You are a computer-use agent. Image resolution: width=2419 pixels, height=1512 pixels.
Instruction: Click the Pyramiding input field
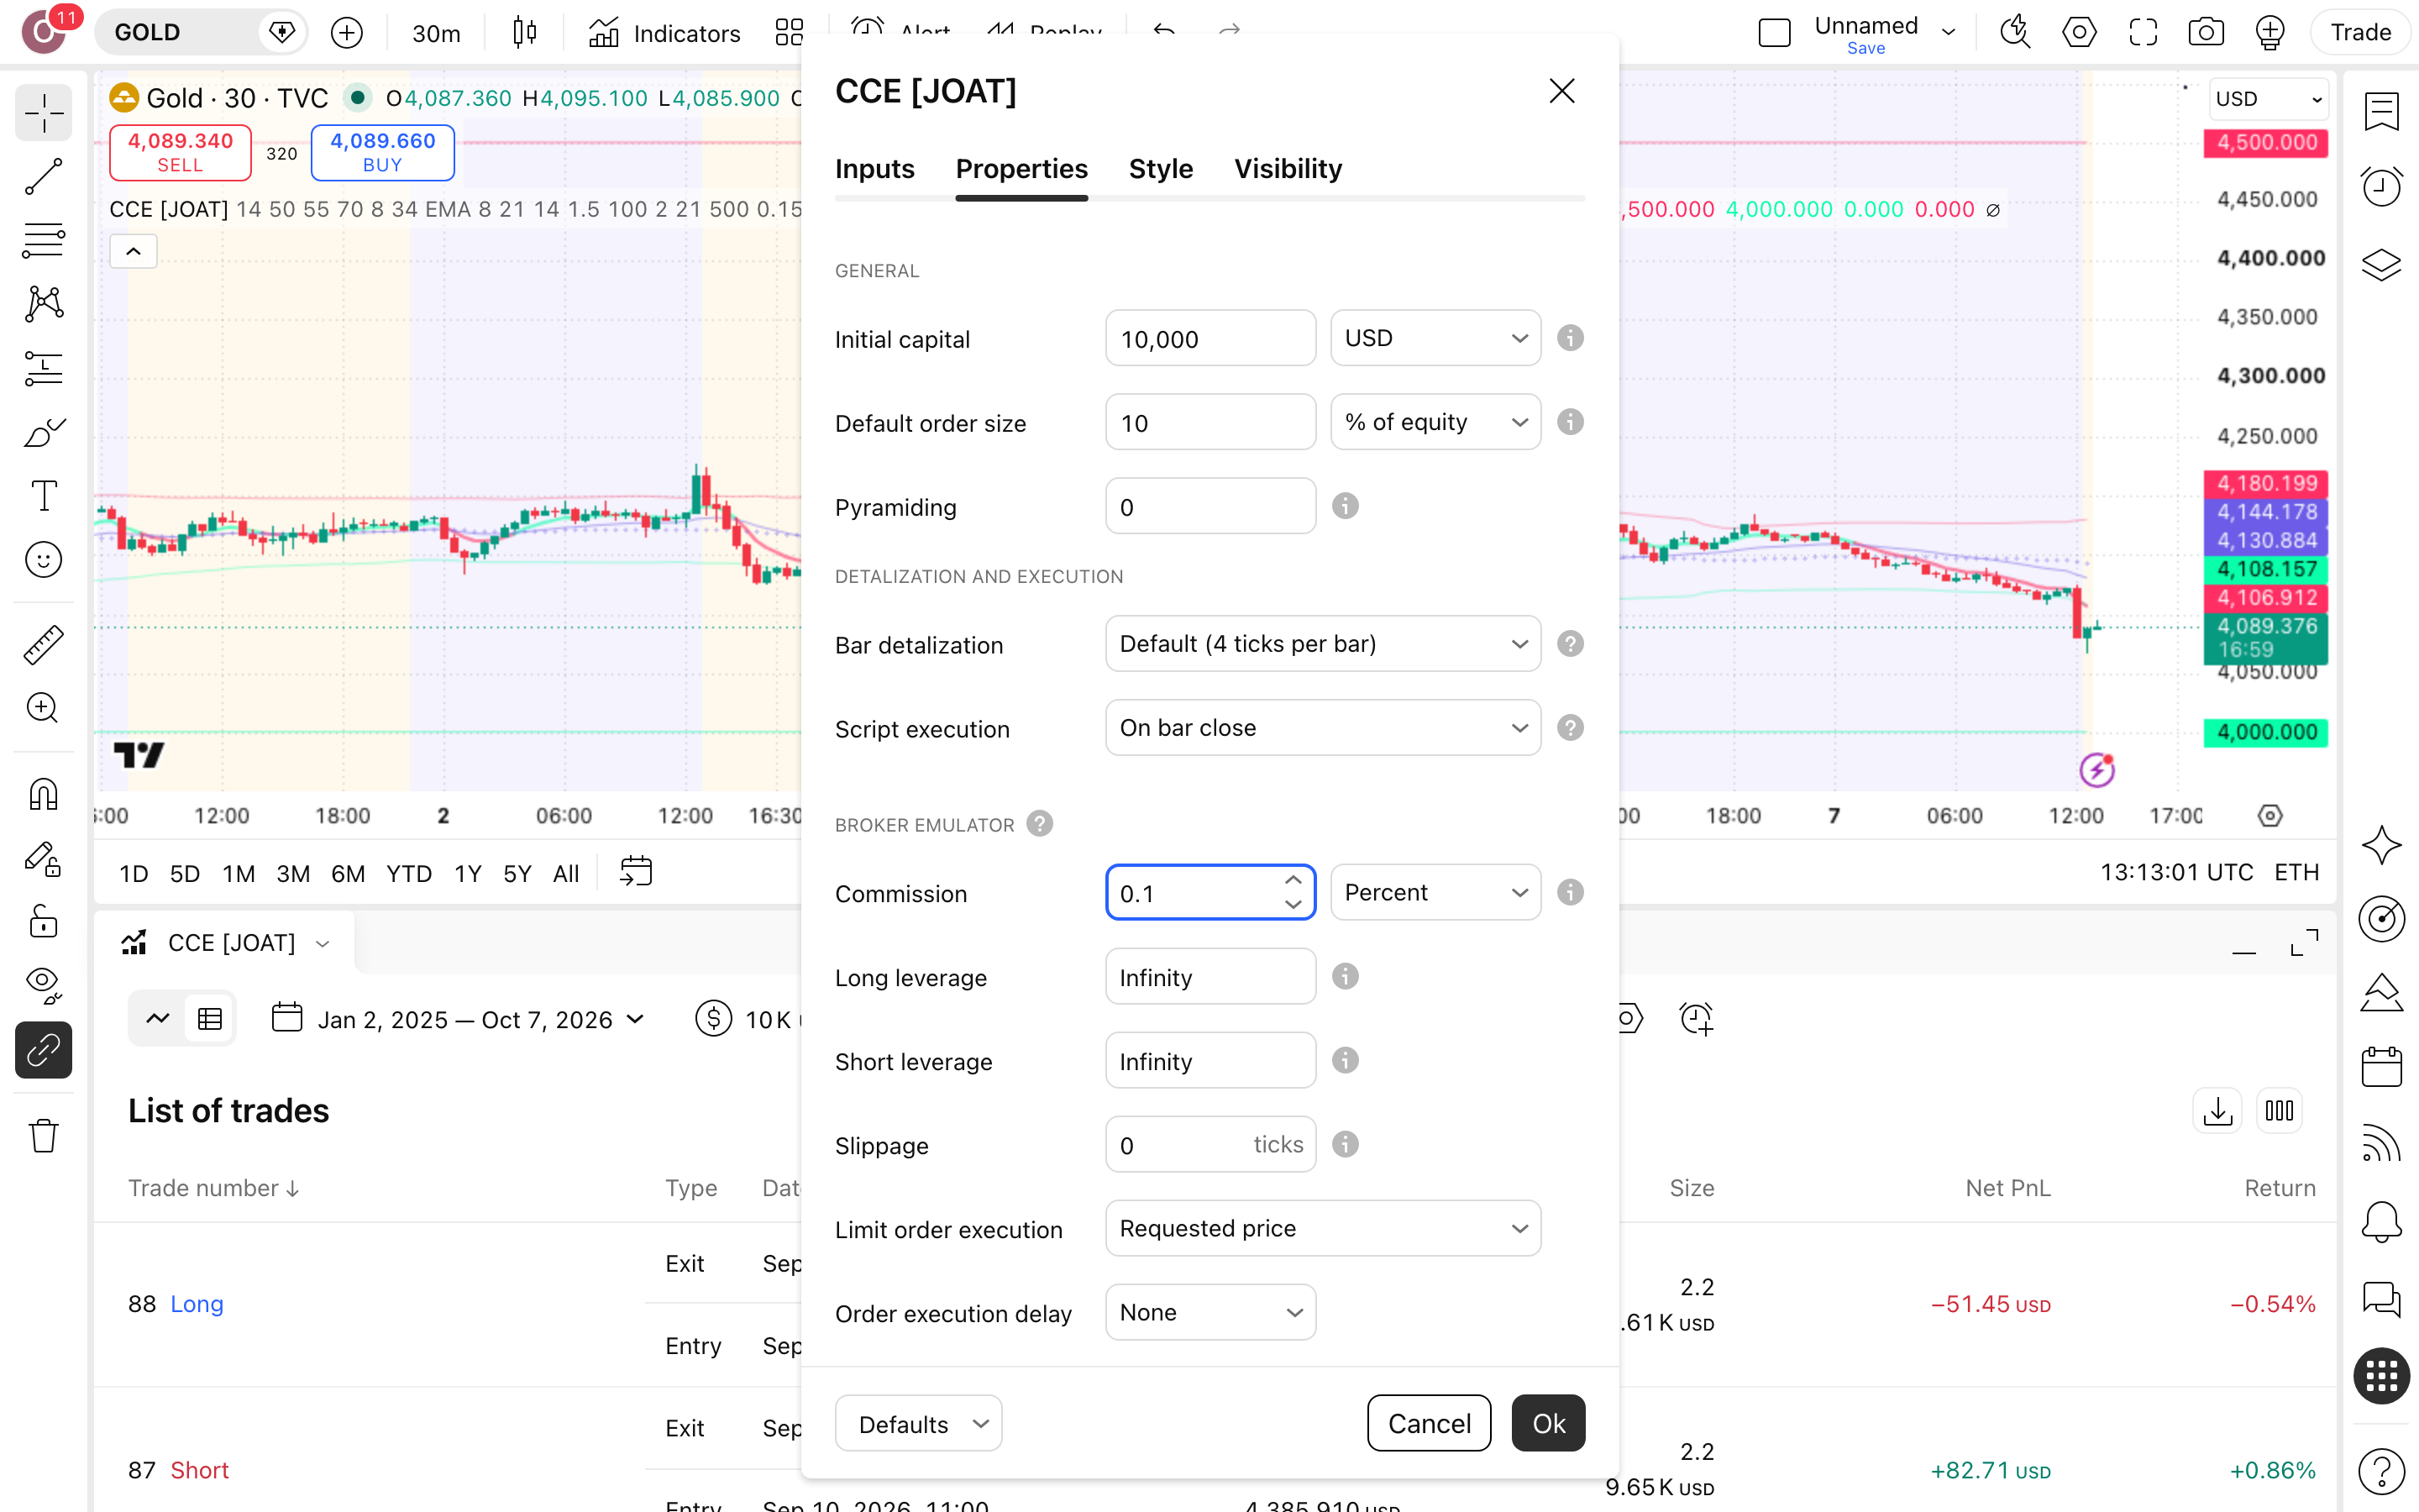pos(1210,506)
